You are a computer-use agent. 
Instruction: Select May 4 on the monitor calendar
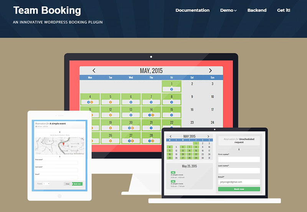point(90,99)
